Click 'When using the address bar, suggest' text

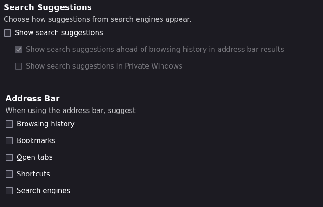(71, 111)
